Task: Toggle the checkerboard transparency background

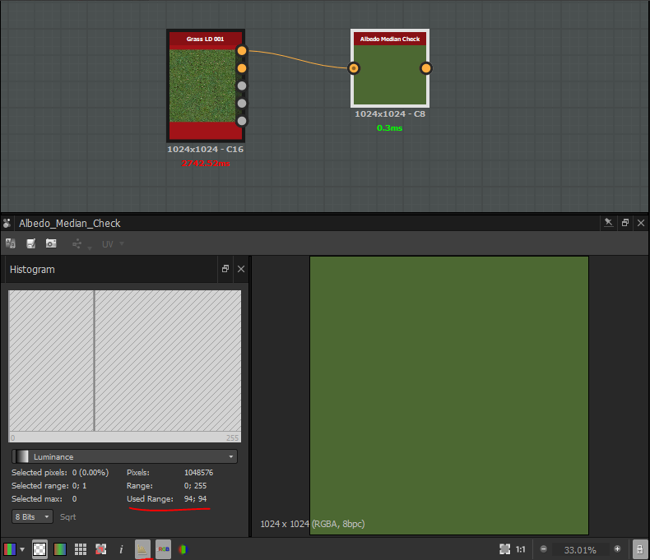Action: pyautogui.click(x=39, y=548)
